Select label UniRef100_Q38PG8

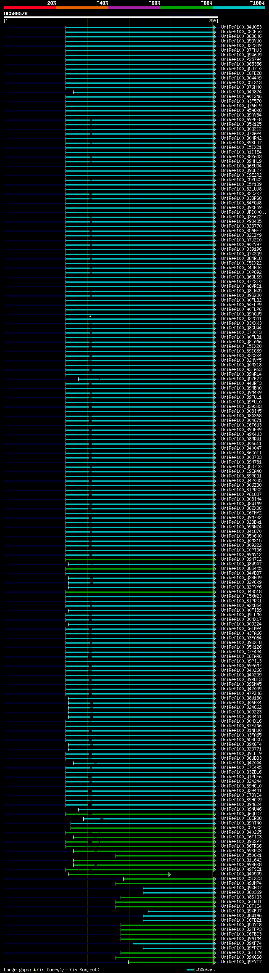[241, 199]
